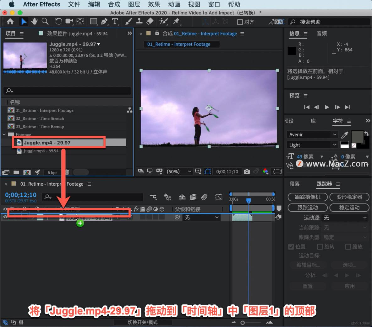The image size is (372, 327).
Task: Select the Hand tool
Action: click(34, 22)
